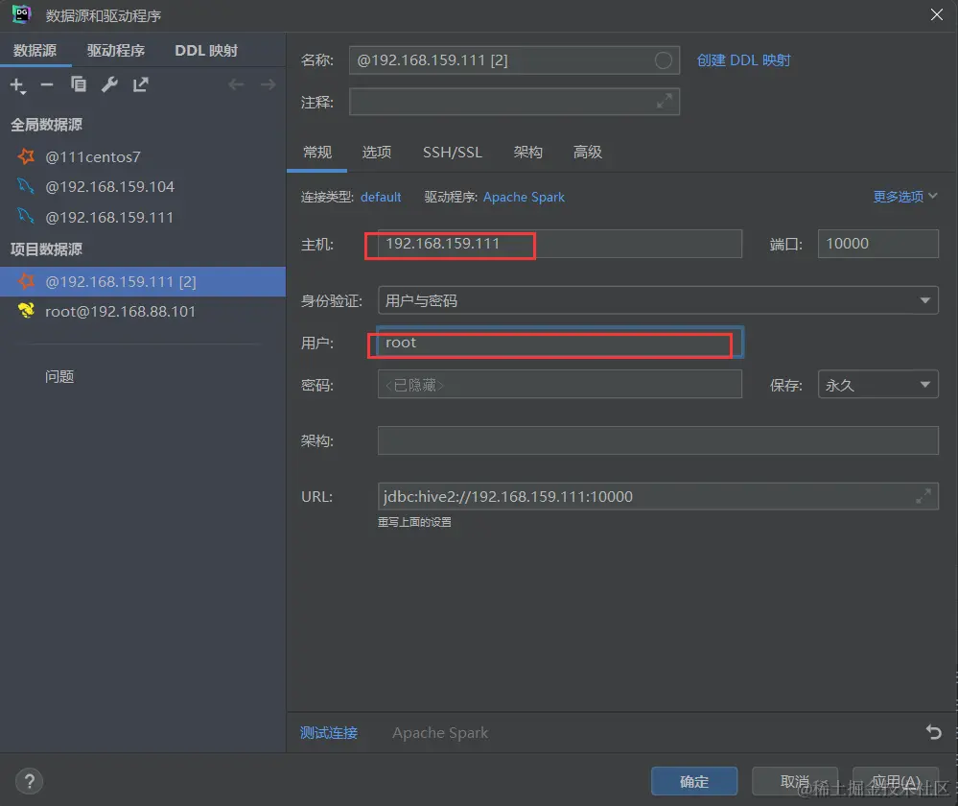
Task: Click the color circle in name field
Action: point(663,59)
